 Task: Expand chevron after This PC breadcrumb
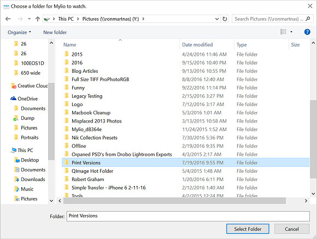tap(78, 19)
